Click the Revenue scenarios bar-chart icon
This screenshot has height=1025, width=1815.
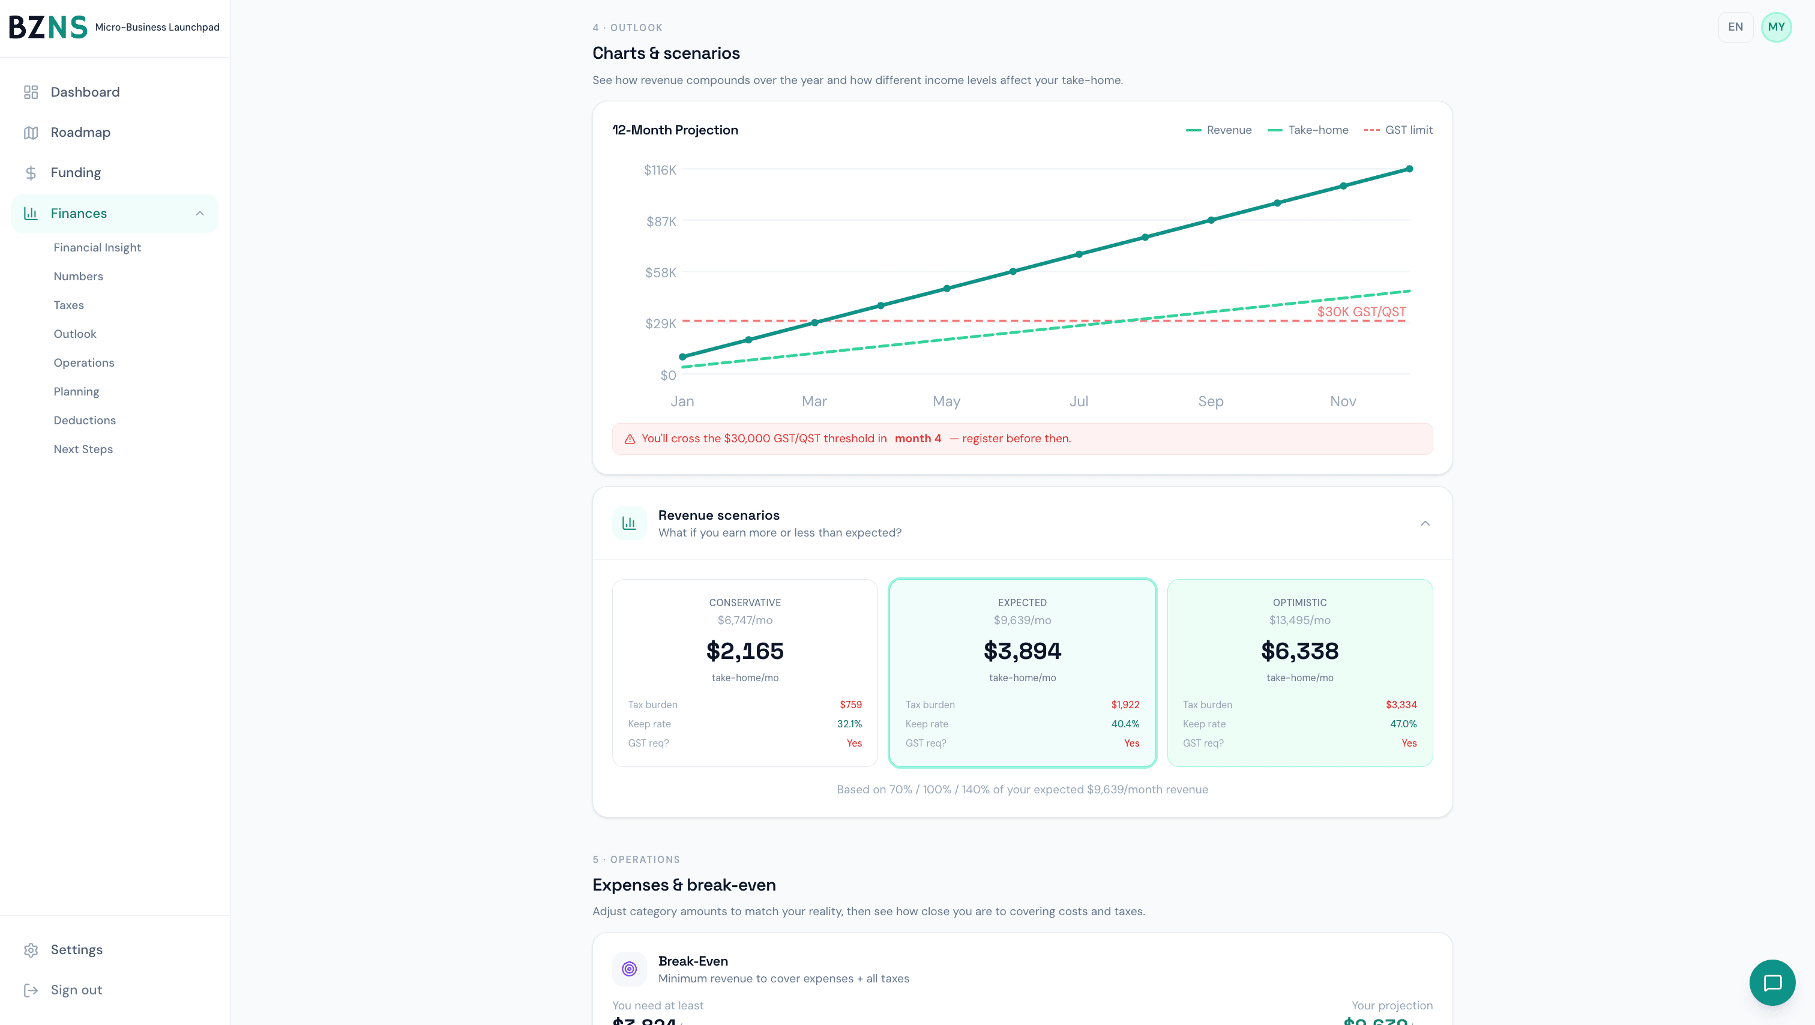pos(628,523)
